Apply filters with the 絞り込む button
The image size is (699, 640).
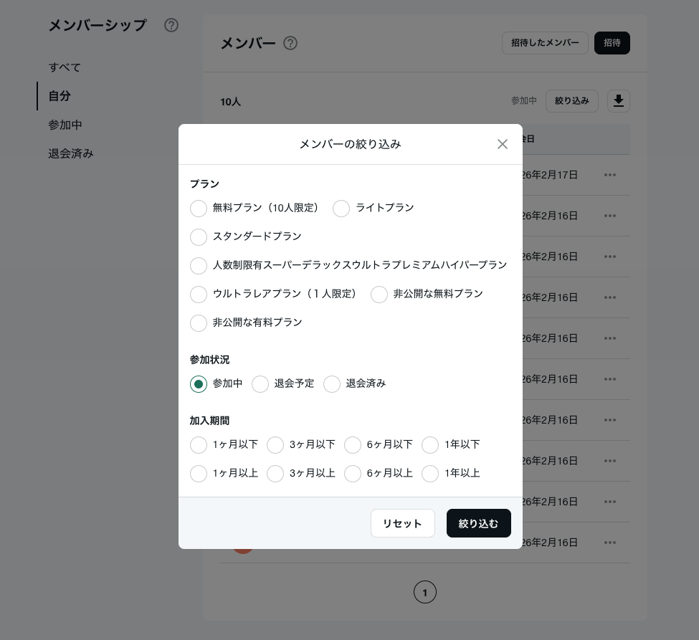coord(478,523)
